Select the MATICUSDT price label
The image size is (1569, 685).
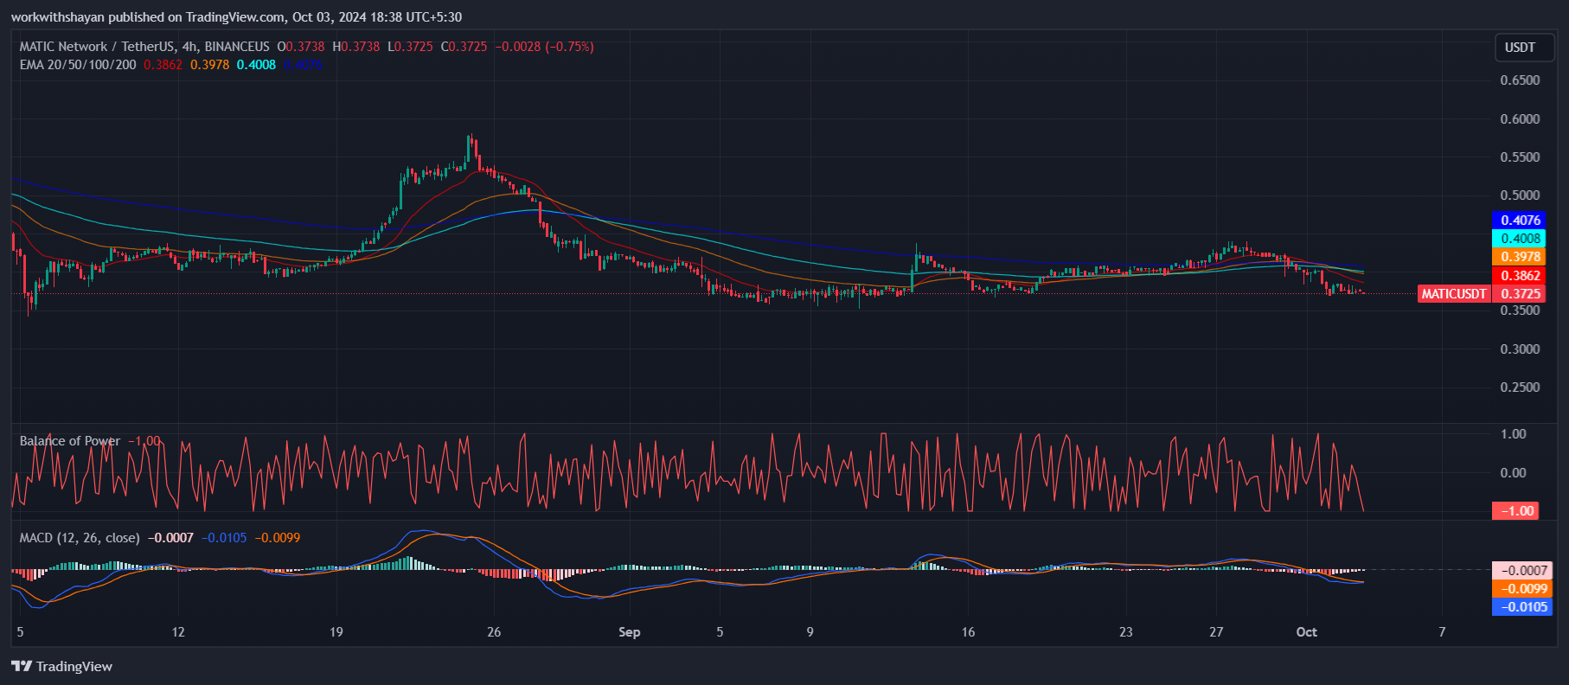(x=1454, y=294)
